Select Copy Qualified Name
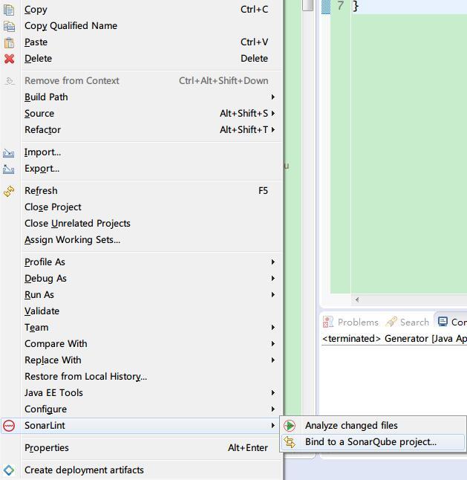 pos(141,26)
